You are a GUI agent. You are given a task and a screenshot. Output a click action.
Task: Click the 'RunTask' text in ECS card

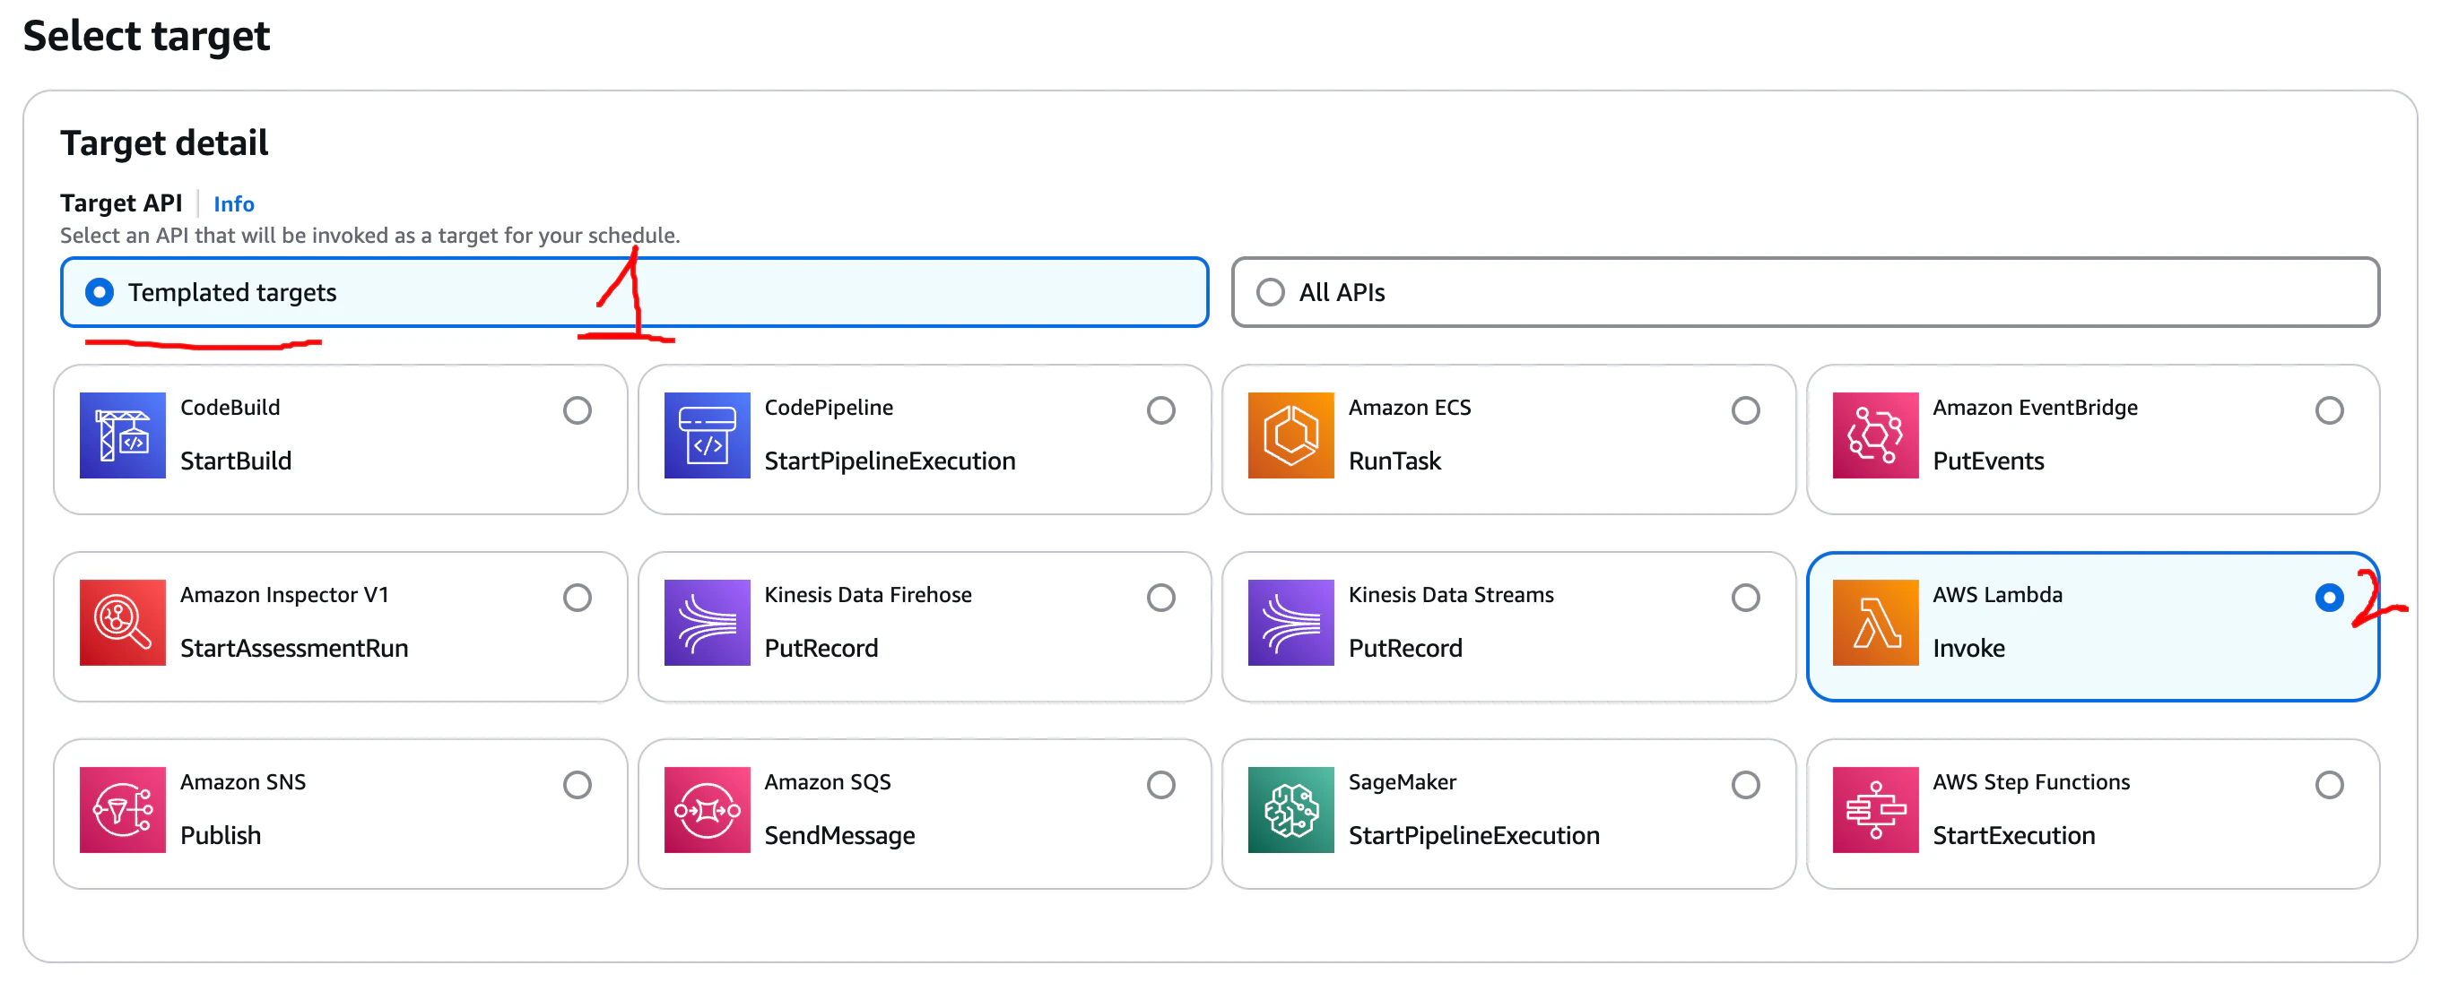[1394, 461]
